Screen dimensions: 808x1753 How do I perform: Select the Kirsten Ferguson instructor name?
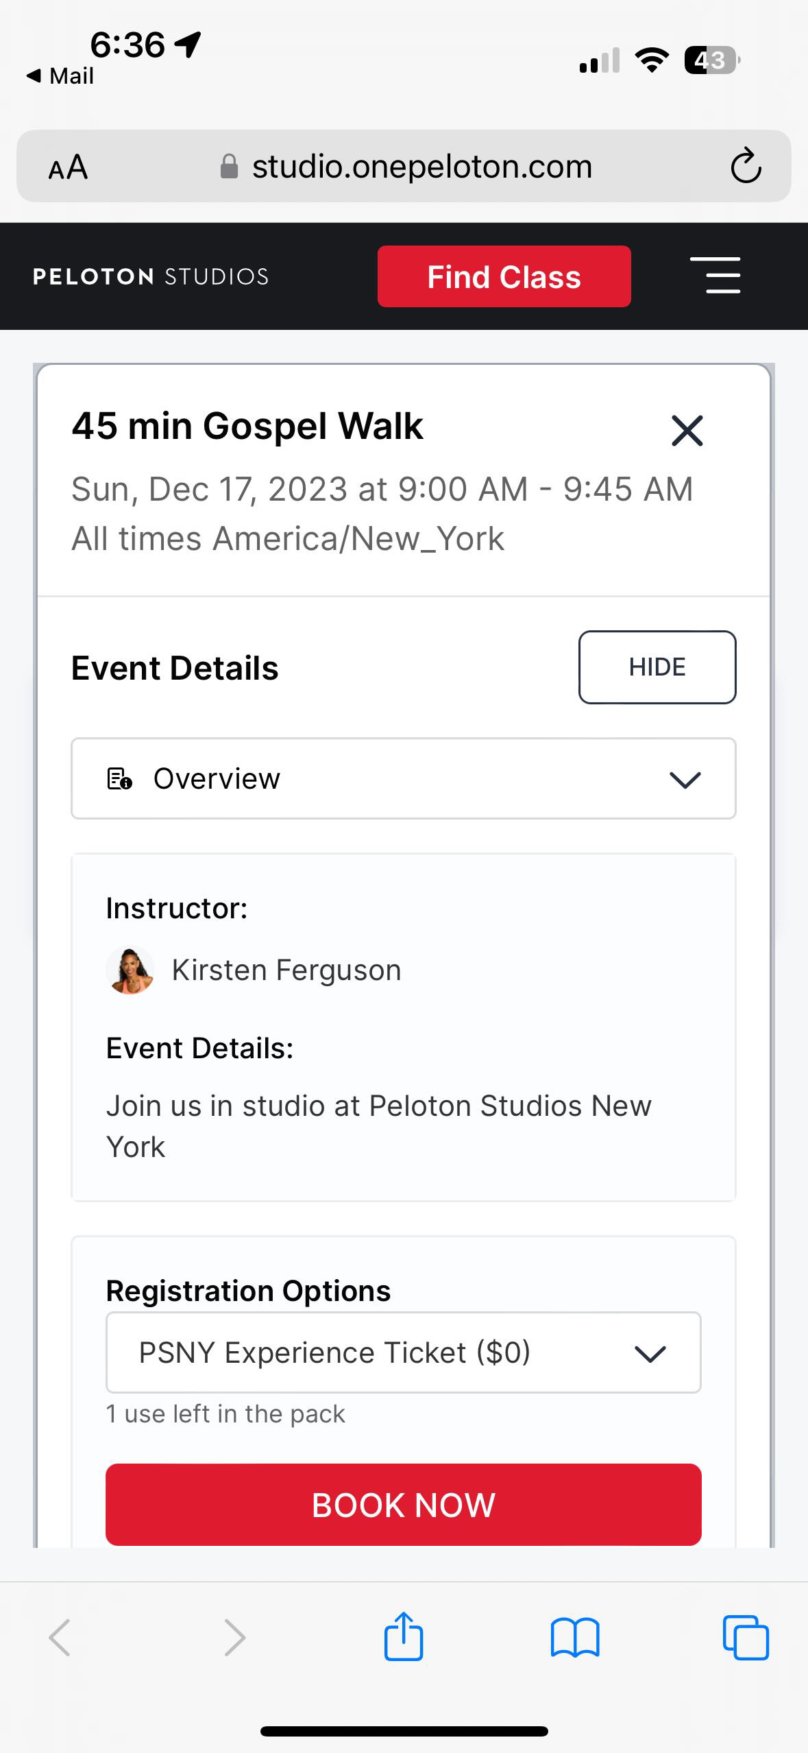tap(286, 970)
